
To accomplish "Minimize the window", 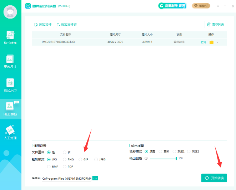I will [x=225, y=5].
